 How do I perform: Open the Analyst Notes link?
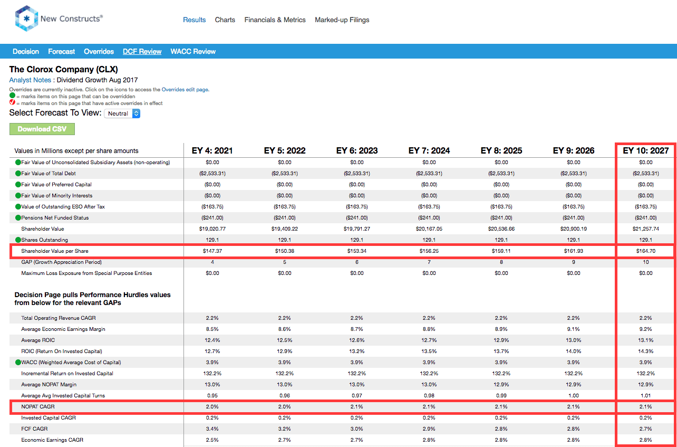30,80
